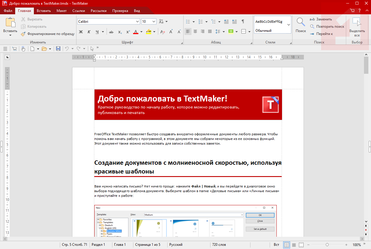
Task: Toggle subscript x₂ formatting
Action: (120, 32)
